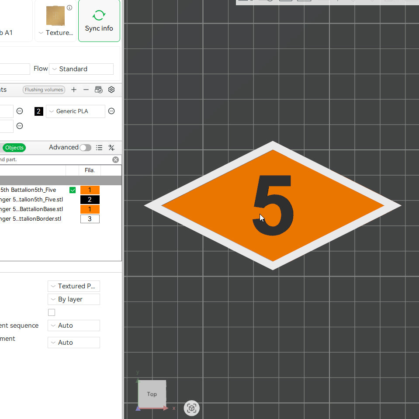Click the add filament plus icon
Viewport: 419px width, 419px height.
point(74,90)
